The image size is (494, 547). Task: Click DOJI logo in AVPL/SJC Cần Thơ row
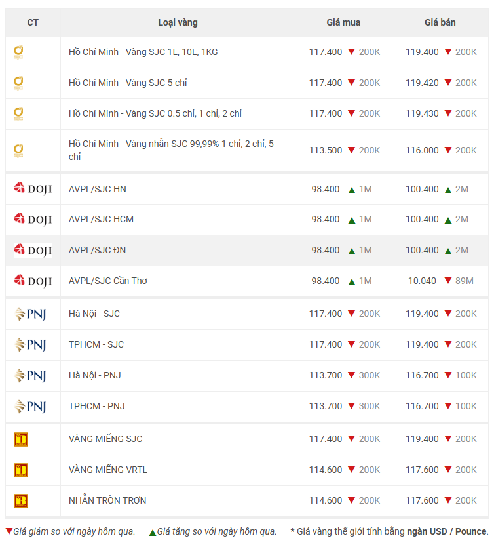(x=33, y=281)
